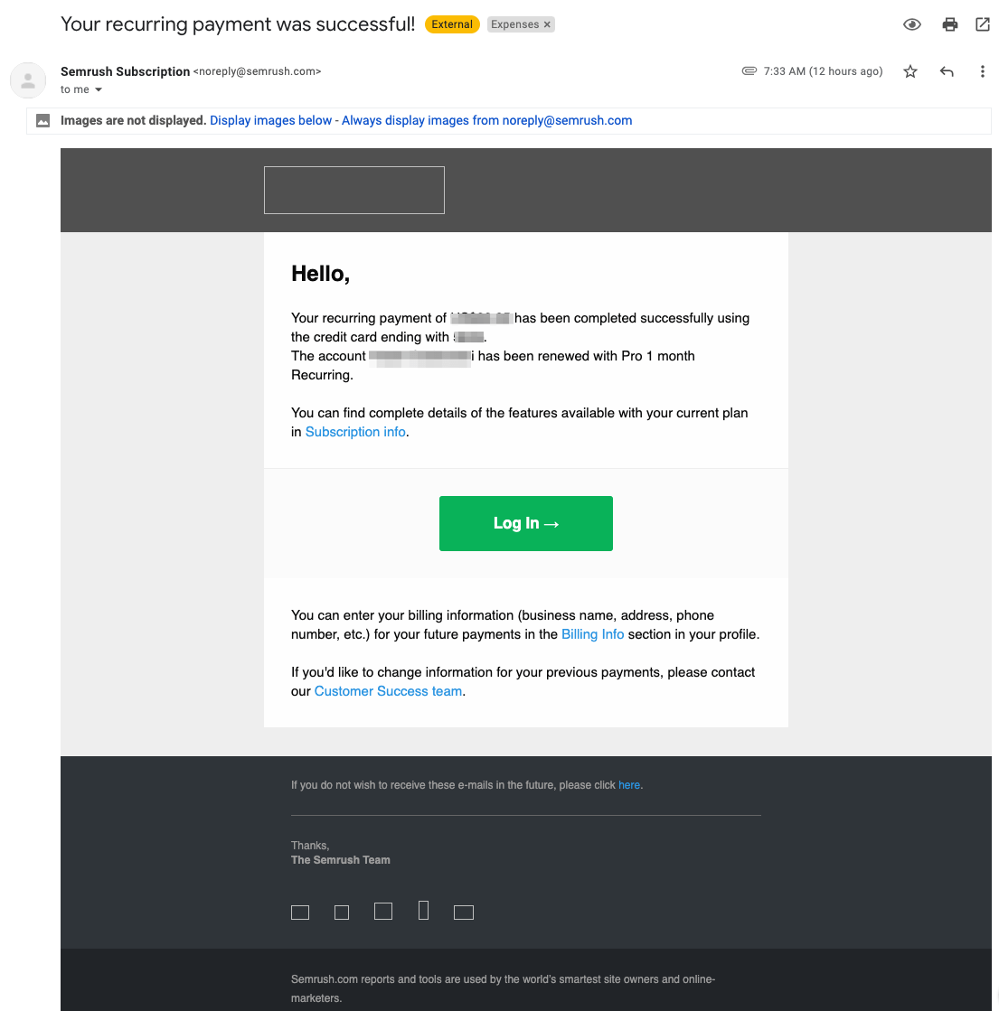Click the External tag badge
The height and width of the screenshot is (1011, 999).
(451, 24)
